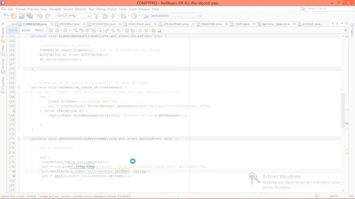Open the Refactor menu

pyautogui.click(x=81, y=9)
